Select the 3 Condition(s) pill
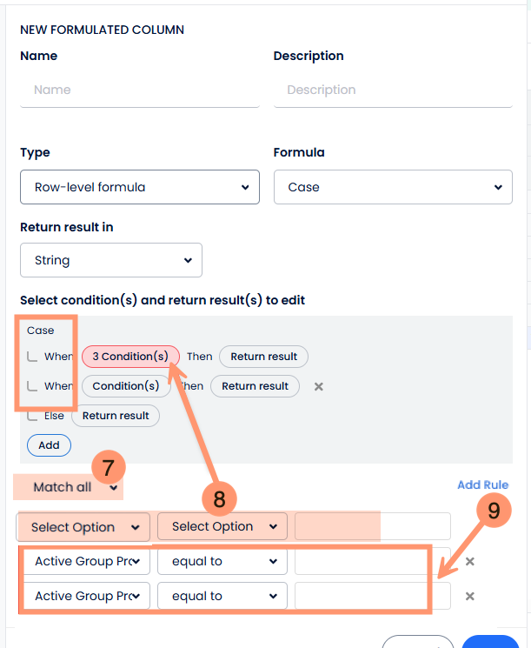The height and width of the screenshot is (648, 531). tap(130, 357)
